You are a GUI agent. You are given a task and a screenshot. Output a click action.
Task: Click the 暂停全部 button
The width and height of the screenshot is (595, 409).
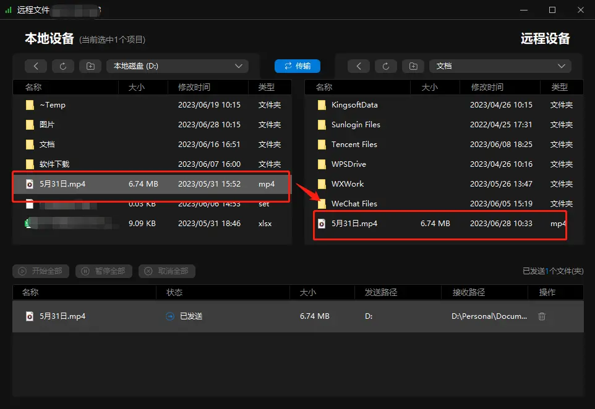103,271
